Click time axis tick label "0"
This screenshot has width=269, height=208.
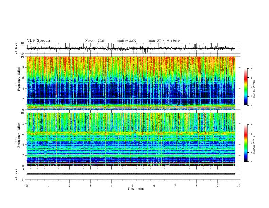pos(27,186)
